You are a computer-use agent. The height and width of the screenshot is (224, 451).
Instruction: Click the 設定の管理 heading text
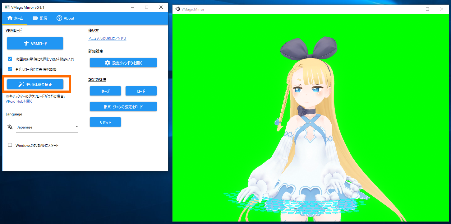click(x=97, y=80)
